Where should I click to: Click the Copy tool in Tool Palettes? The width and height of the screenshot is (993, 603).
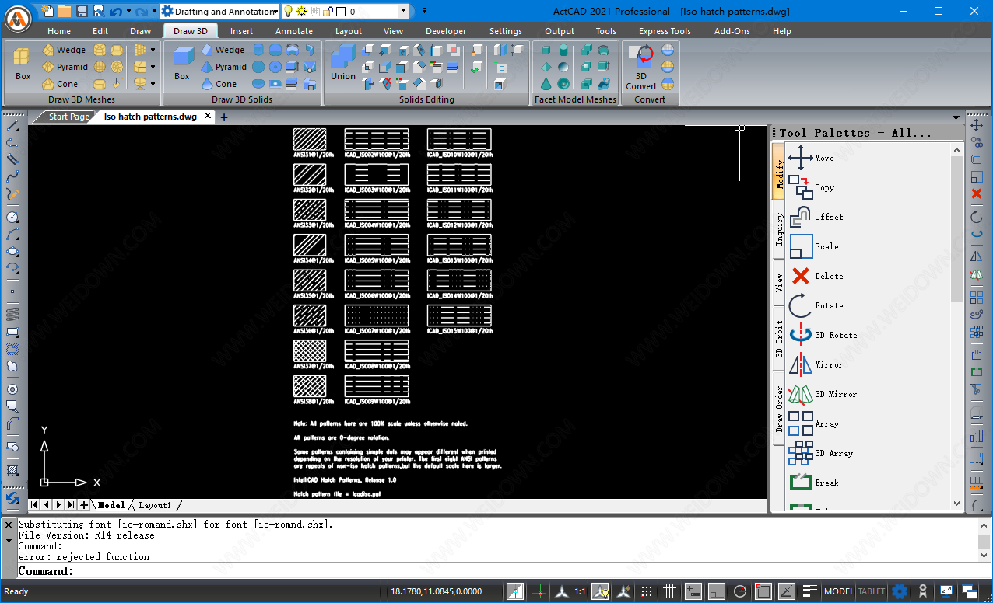coord(811,187)
